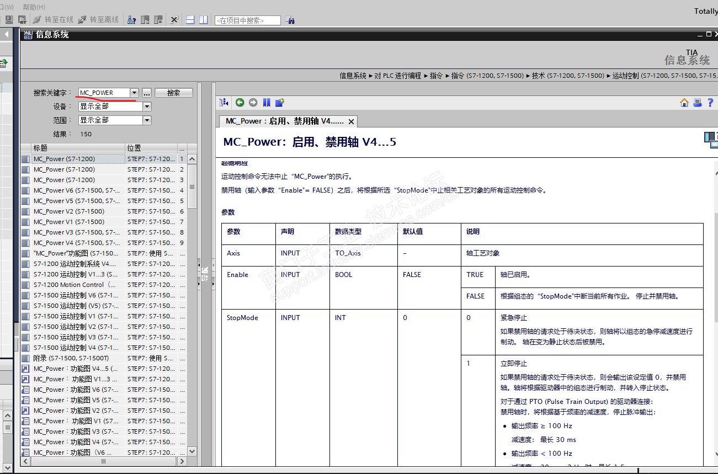Click binoculars search-in-project icon
718x474 pixels.
pyautogui.click(x=290, y=20)
